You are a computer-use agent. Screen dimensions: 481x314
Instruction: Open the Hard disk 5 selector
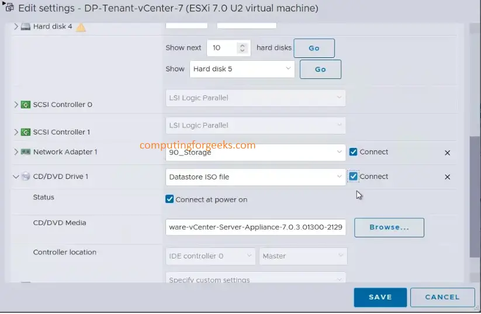242,69
